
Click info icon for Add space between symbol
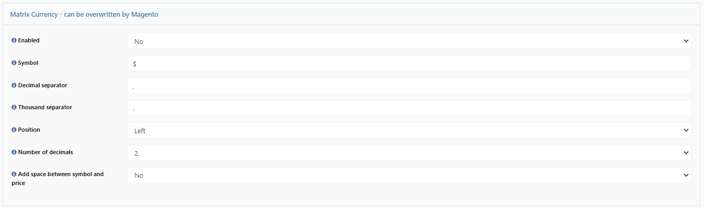14,174
